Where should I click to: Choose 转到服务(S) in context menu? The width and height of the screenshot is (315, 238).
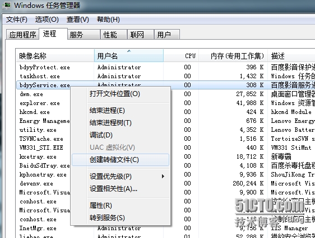click(121, 218)
